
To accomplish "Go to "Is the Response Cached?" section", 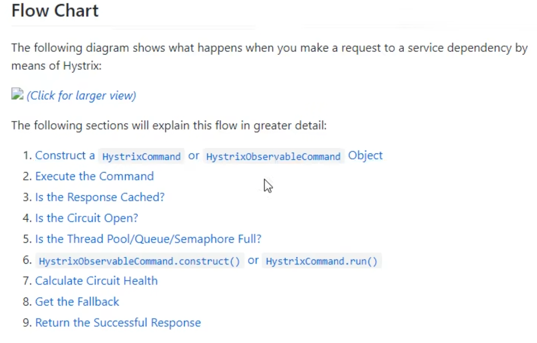I will pos(100,197).
